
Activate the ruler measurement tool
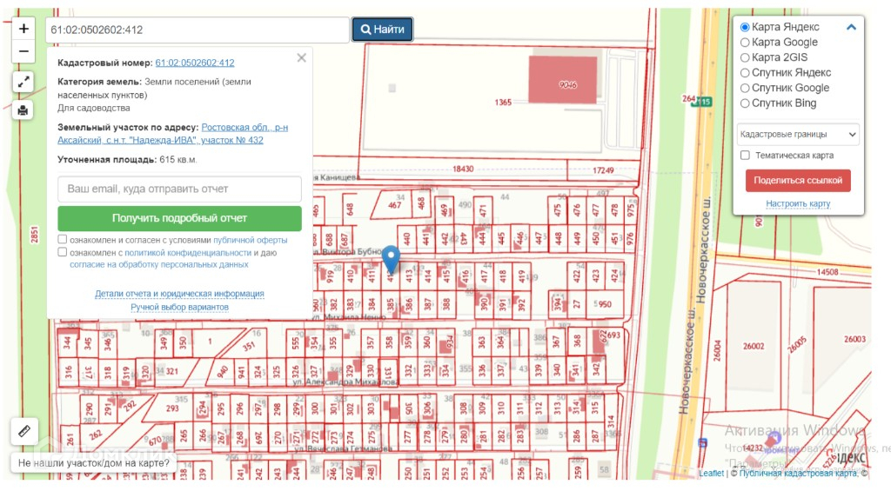click(x=24, y=431)
